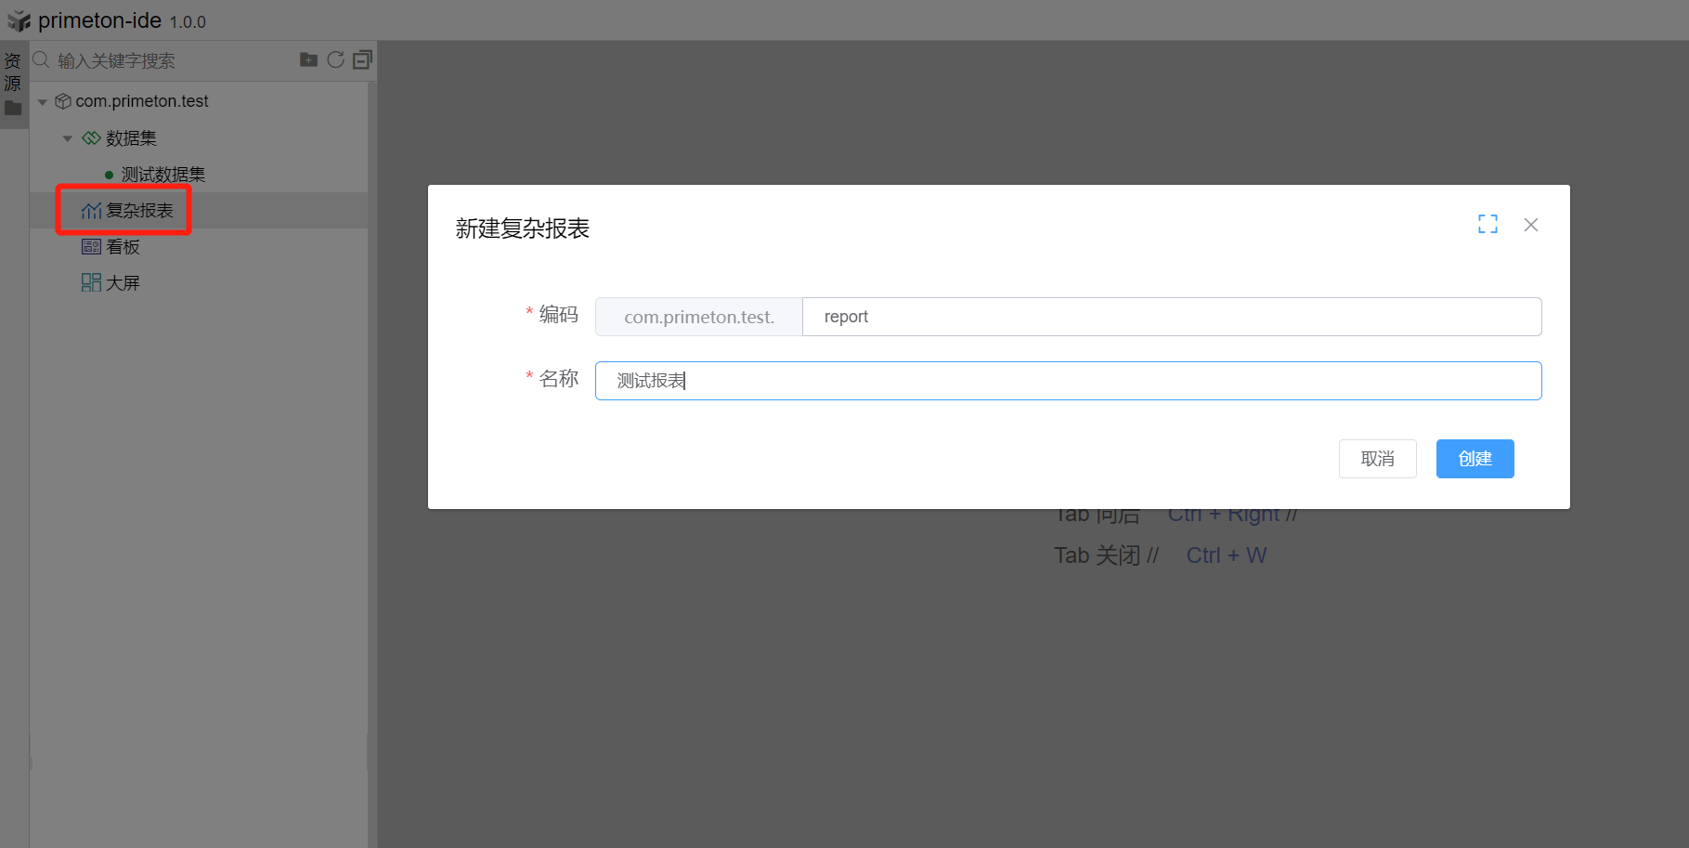1689x848 pixels.
Task: Click the 大屏 grid icon
Action: pos(91,283)
